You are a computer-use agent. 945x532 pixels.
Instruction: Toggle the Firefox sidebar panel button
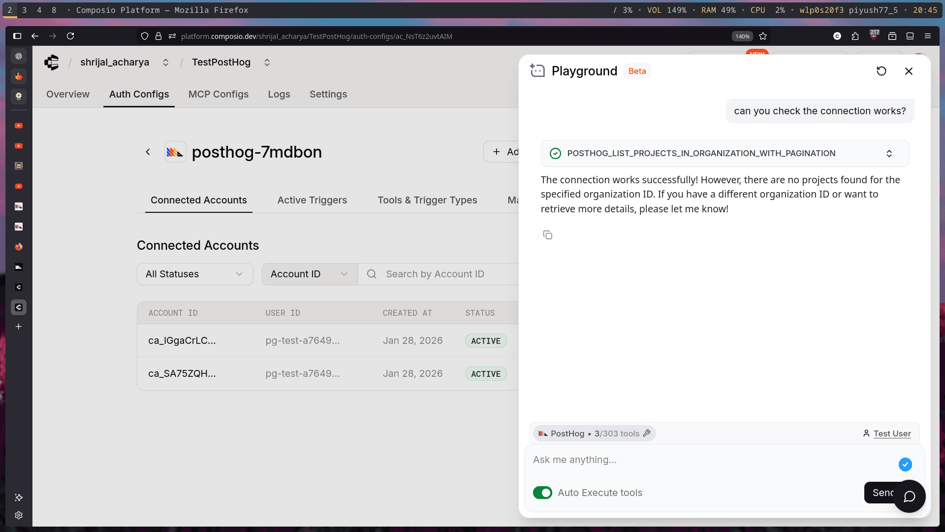coord(17,36)
